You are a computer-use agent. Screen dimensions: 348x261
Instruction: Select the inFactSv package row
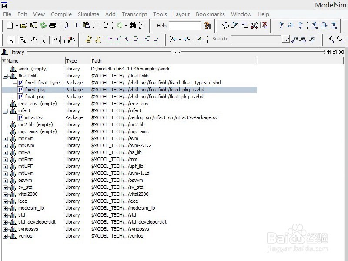pyautogui.click(x=129, y=117)
